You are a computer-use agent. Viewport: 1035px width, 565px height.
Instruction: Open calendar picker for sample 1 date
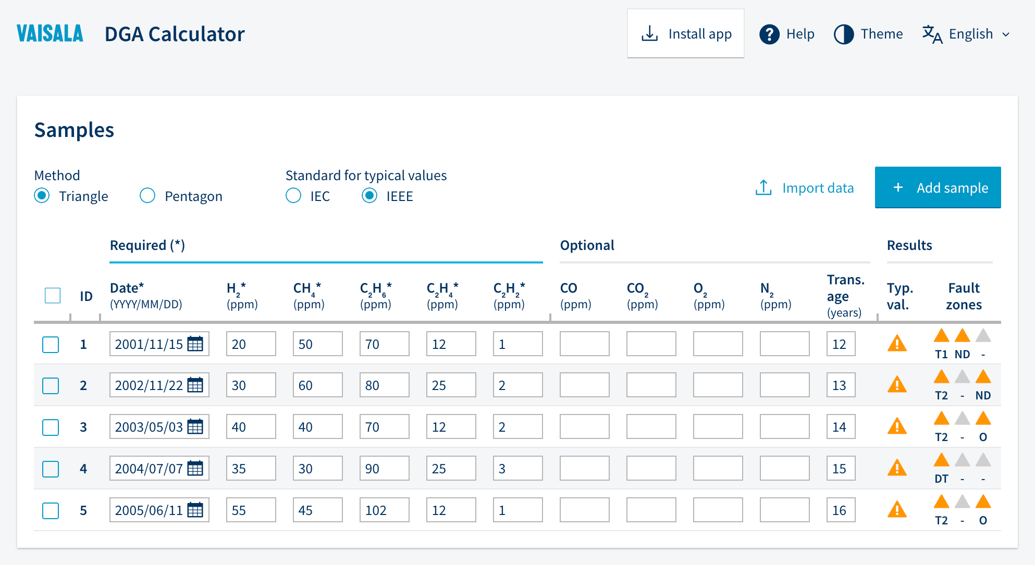[195, 344]
